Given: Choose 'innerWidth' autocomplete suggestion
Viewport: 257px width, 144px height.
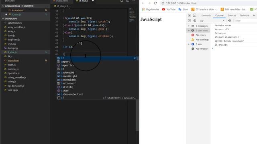Looking at the screenshot, I should [x=98, y=80].
